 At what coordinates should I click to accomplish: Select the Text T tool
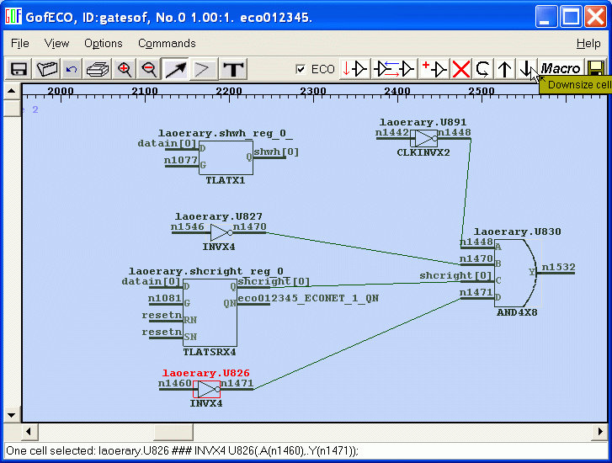[x=233, y=70]
